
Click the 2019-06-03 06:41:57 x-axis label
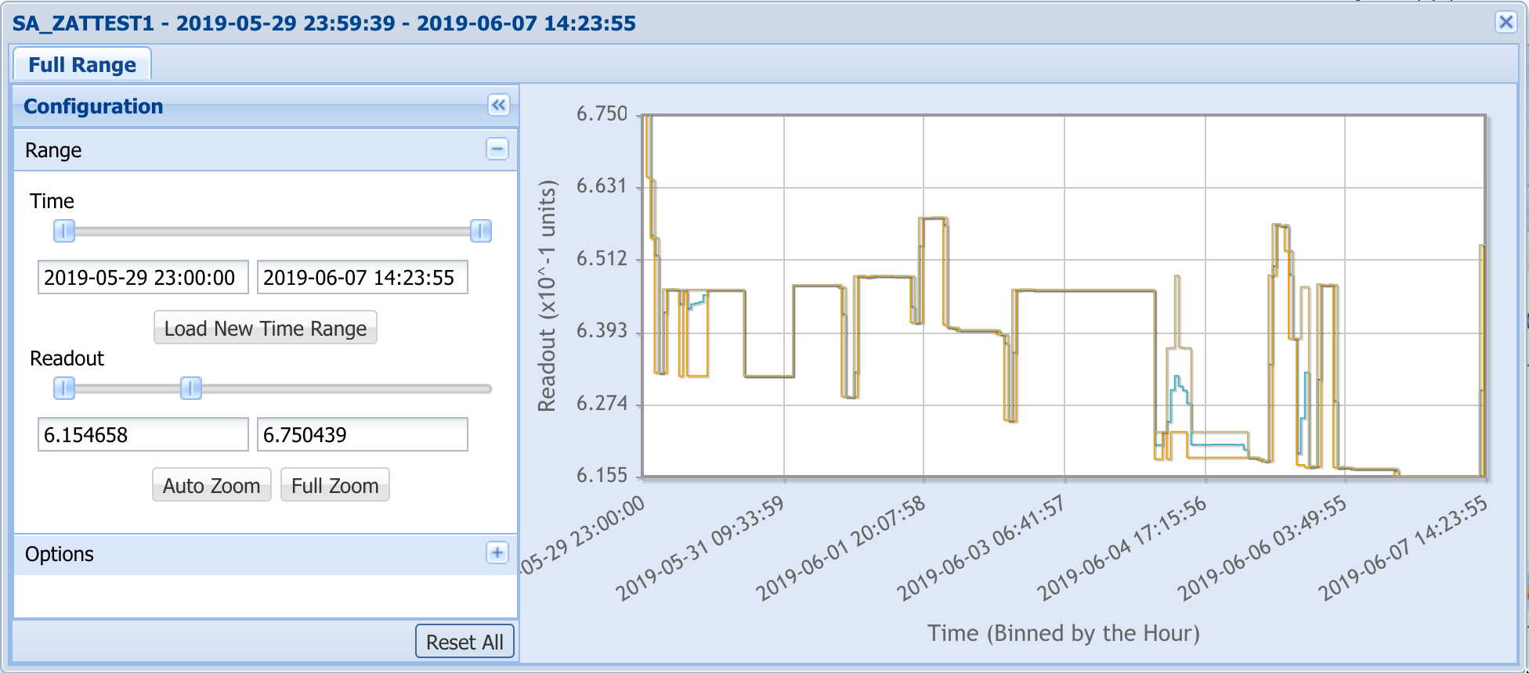(x=981, y=549)
